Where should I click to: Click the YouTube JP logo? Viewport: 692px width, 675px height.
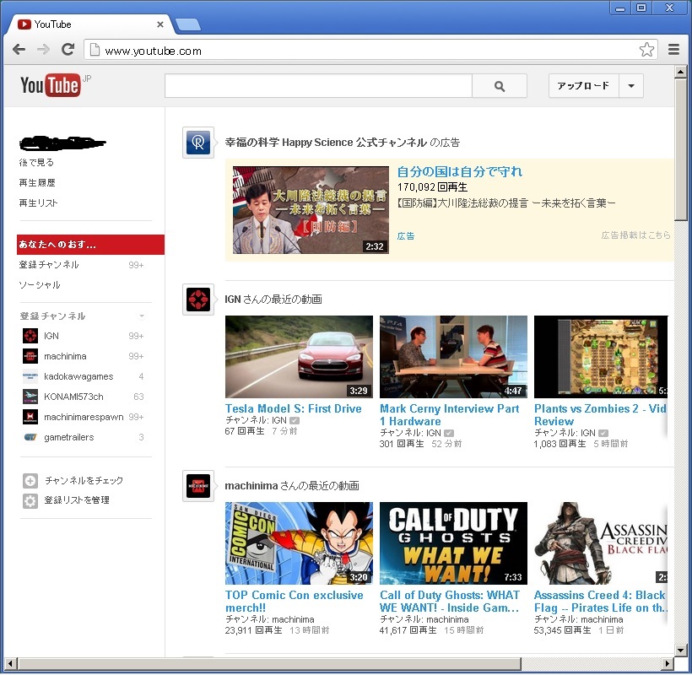tap(55, 84)
